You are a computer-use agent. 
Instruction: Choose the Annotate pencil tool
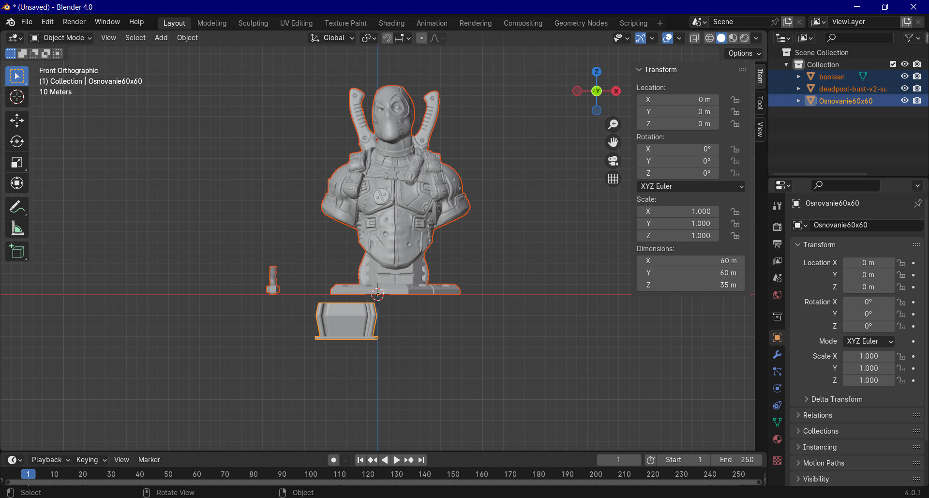coord(17,207)
